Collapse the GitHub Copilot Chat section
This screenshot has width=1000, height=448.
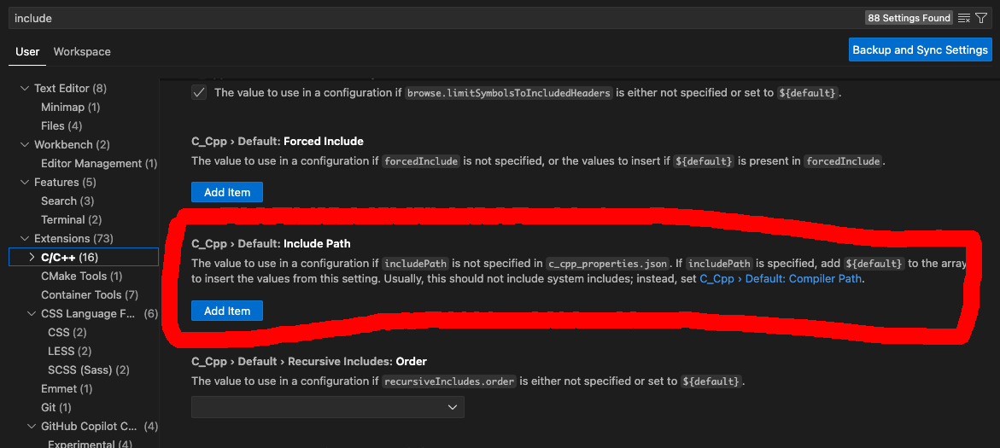[x=32, y=427]
